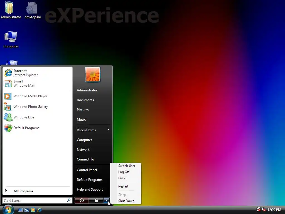The height and width of the screenshot is (214, 285).
Task: Click Show Desktop quick launch icon
Action: 20,210
